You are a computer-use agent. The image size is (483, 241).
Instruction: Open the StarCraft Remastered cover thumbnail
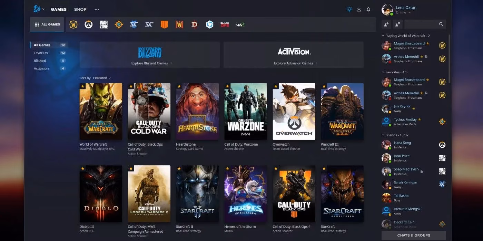[342, 193]
